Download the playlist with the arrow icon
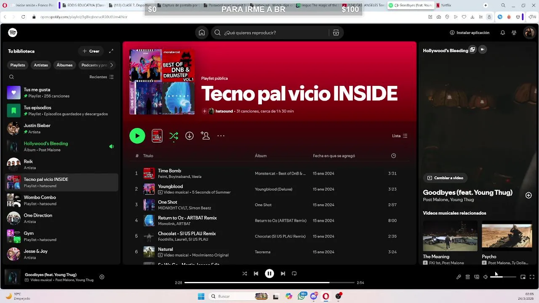539x303 pixels. 189,136
